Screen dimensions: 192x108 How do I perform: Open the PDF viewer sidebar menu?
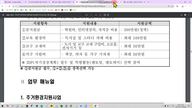coord(3,15)
